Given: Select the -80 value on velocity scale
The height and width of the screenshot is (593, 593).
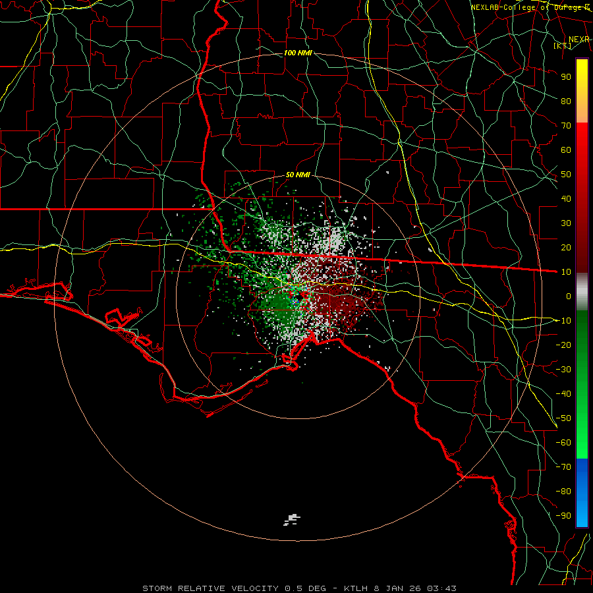Looking at the screenshot, I should 563,492.
